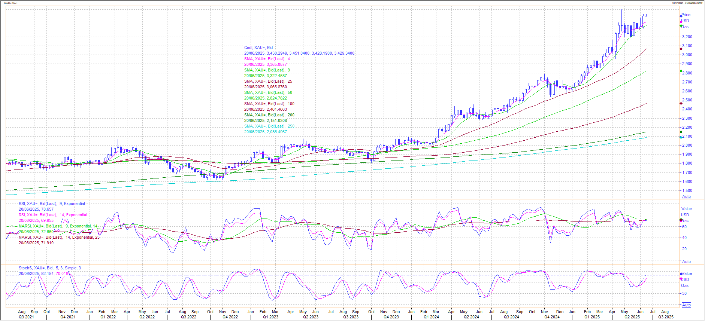
Task: Select the SMA Bid(Last) 250 legend entry
Action: click(269, 126)
